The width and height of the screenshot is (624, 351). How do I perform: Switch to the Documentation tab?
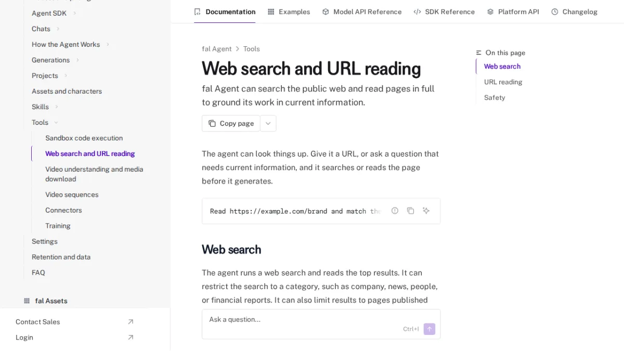(225, 11)
